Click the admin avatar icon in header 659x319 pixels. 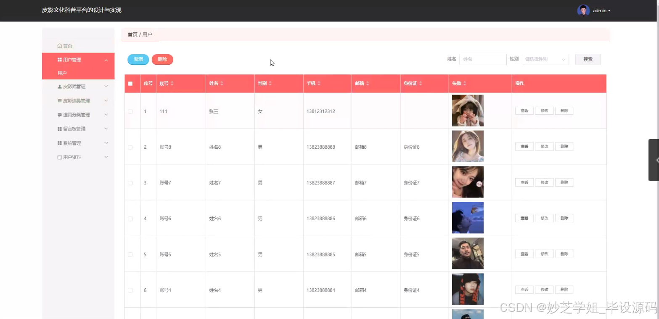point(583,11)
